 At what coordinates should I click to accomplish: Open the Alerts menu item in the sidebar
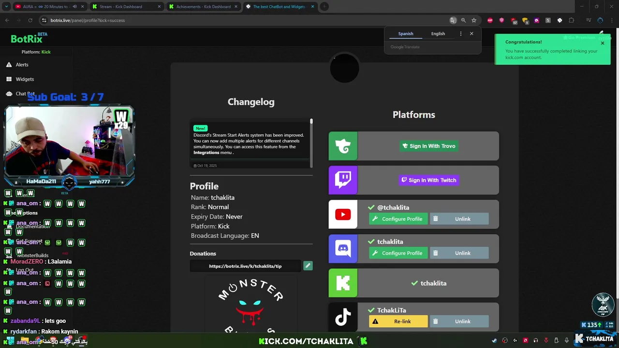pos(22,64)
